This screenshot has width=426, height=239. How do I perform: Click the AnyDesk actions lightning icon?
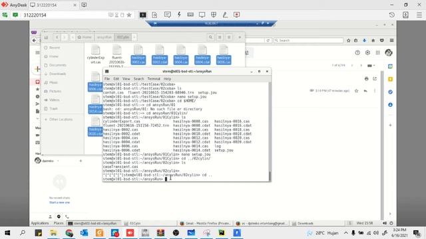pos(179,15)
